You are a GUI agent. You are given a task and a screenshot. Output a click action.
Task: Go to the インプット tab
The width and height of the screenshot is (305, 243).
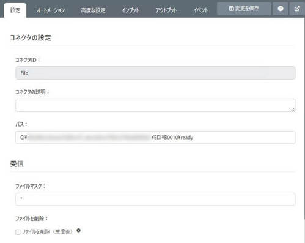pos(131,10)
